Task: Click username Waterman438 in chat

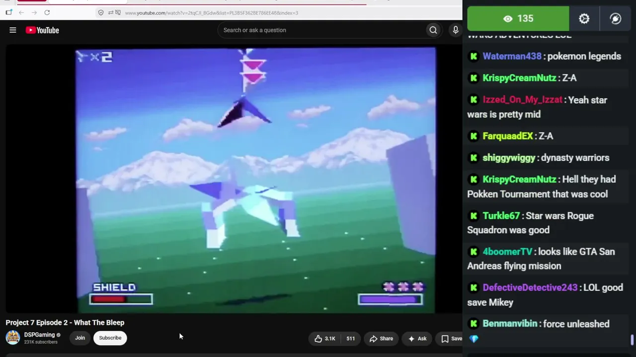Action: 512,56
